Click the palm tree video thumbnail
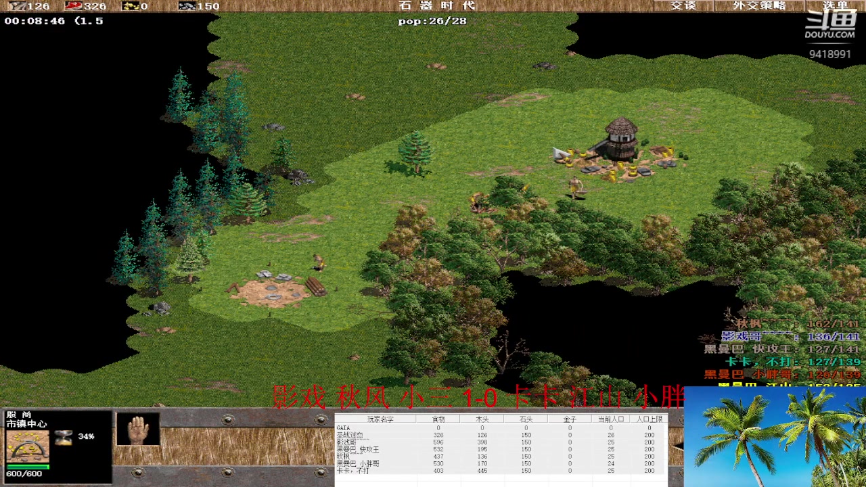The width and height of the screenshot is (866, 487). [775, 436]
